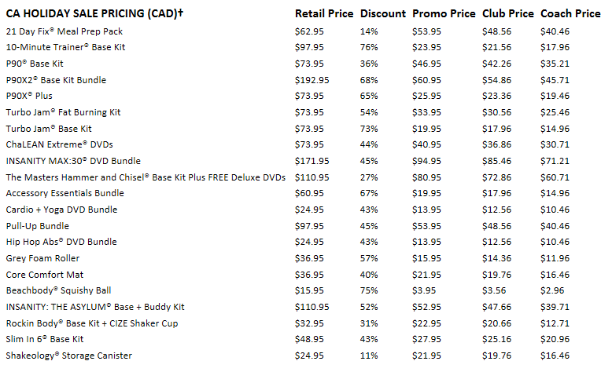The height and width of the screenshot is (372, 601).
Task: Click the Promo Price column header
Action: [x=444, y=14]
